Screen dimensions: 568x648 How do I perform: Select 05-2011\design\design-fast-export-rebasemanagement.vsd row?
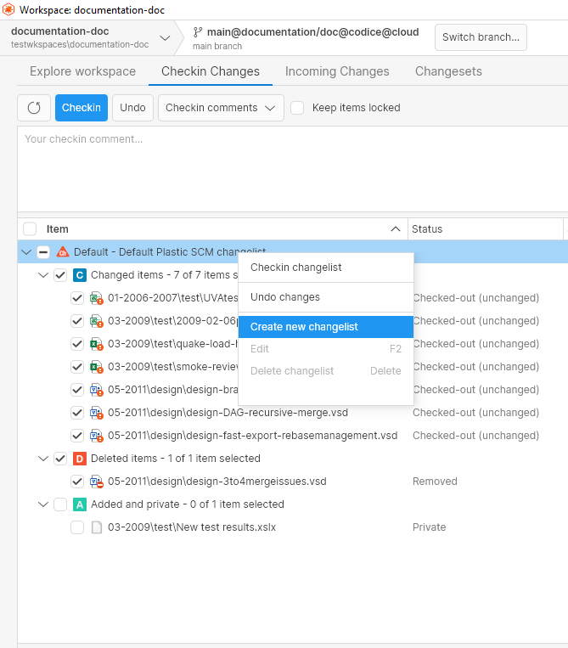(x=292, y=436)
